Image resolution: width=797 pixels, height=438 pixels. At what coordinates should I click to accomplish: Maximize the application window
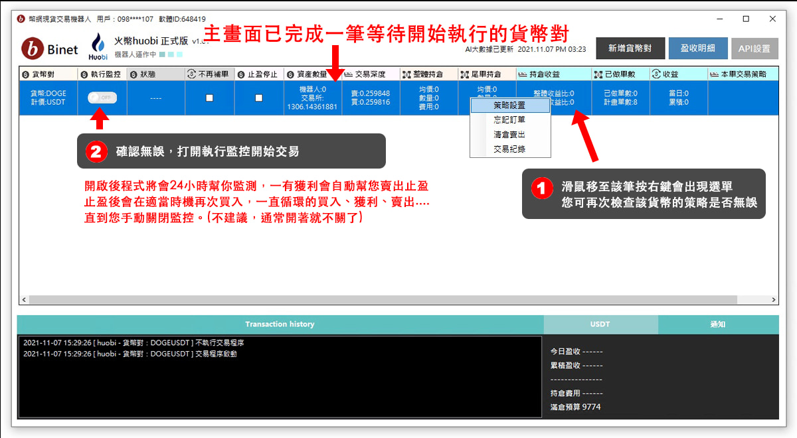coord(746,19)
